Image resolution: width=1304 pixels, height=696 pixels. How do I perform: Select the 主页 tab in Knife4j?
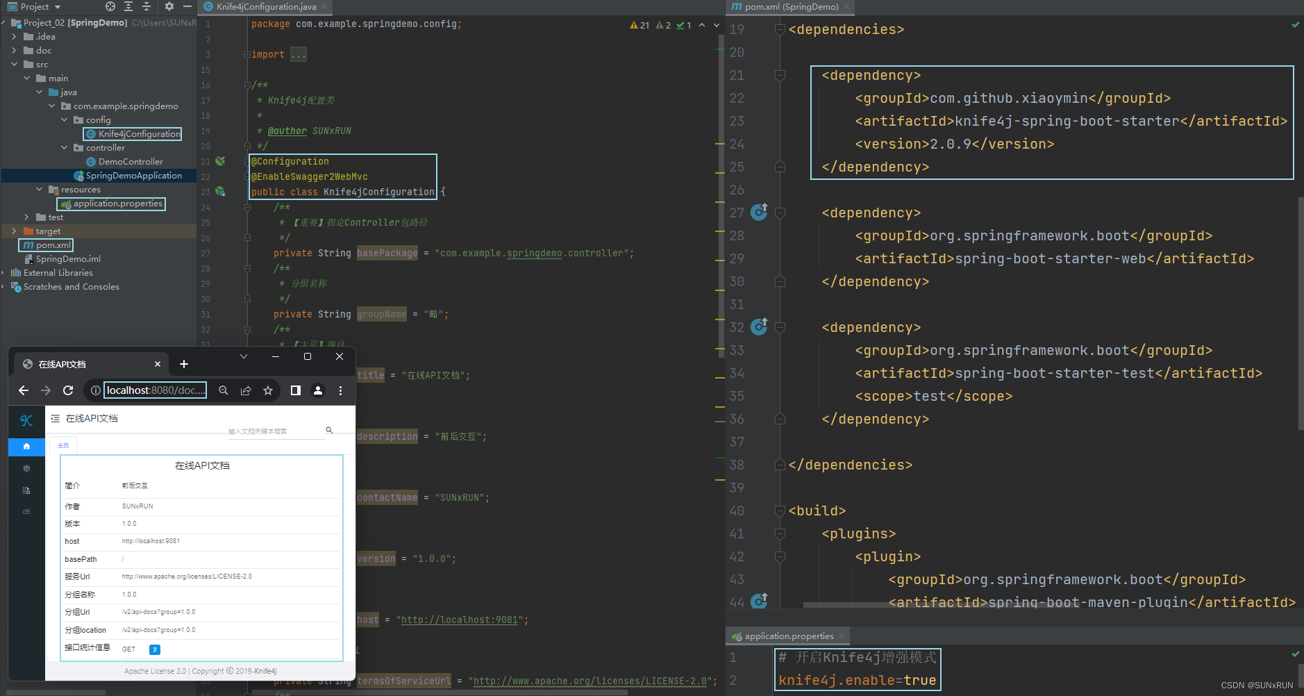point(63,445)
